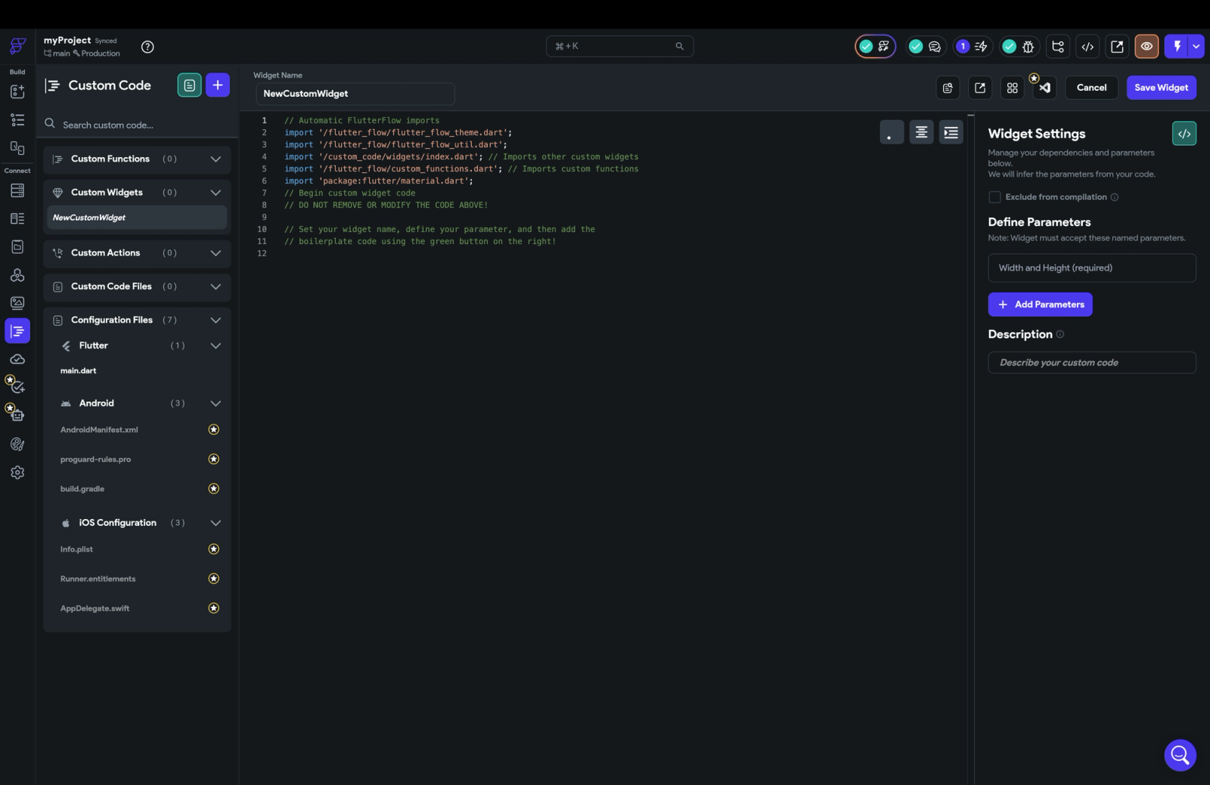Collapse the Custom Functions section
The width and height of the screenshot is (1210, 785).
coord(216,159)
